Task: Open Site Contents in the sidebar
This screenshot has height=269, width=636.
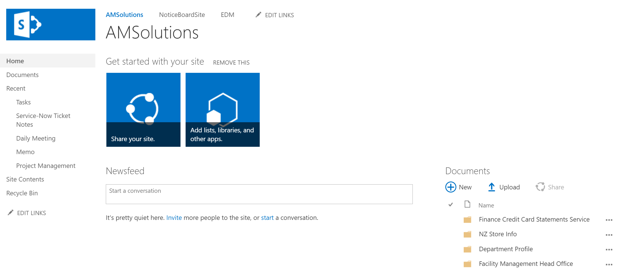Action: tap(25, 179)
